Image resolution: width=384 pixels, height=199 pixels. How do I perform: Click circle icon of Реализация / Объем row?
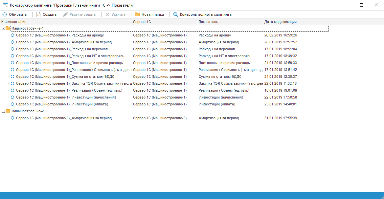tap(12, 90)
